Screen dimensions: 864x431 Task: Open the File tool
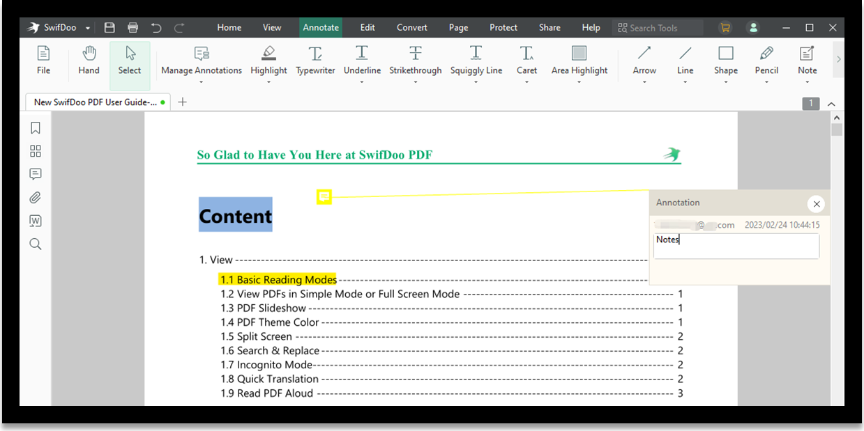[x=43, y=61]
